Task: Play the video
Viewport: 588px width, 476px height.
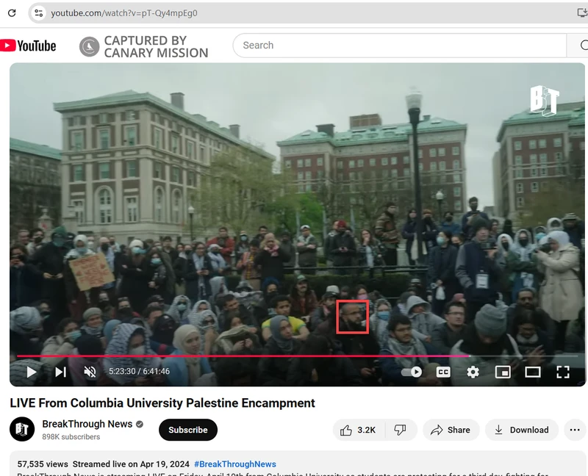Action: pos(31,372)
